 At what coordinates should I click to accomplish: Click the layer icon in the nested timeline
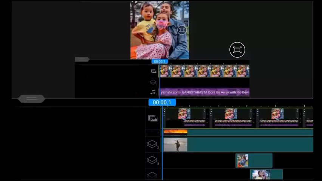point(153,82)
